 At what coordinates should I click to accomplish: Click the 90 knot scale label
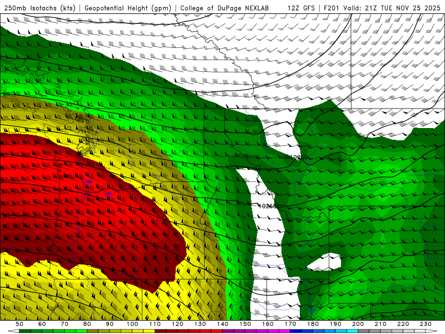coord(110,324)
